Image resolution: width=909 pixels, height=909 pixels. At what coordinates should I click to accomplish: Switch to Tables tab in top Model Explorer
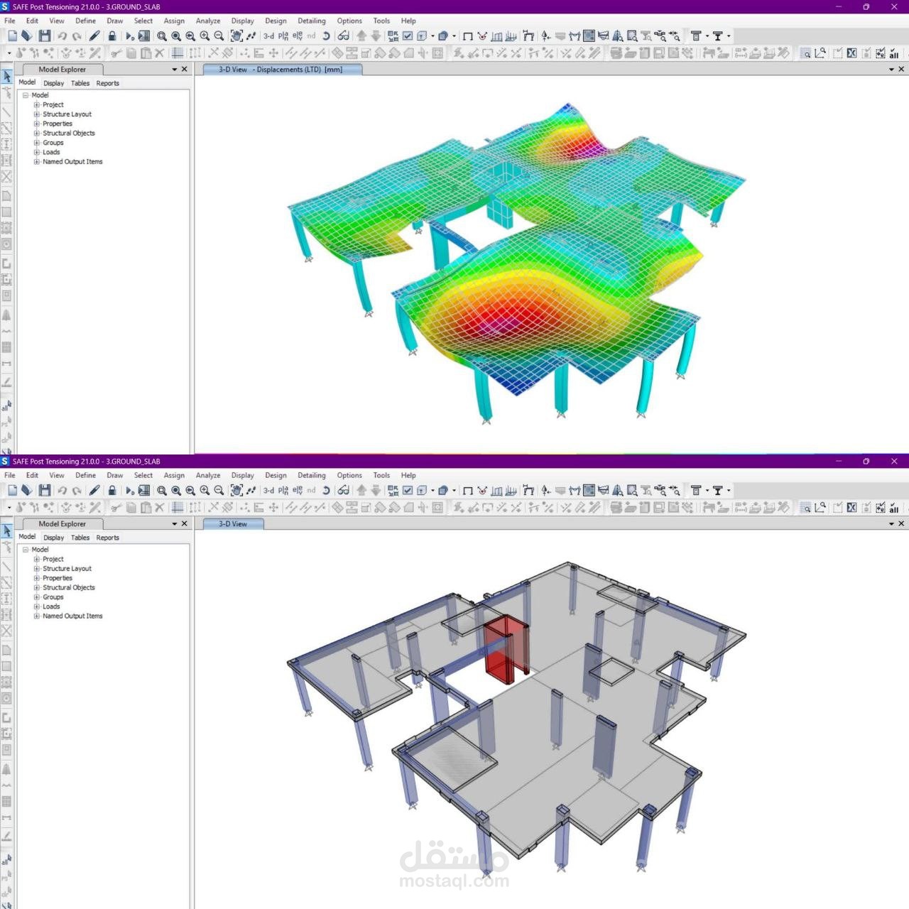[80, 83]
